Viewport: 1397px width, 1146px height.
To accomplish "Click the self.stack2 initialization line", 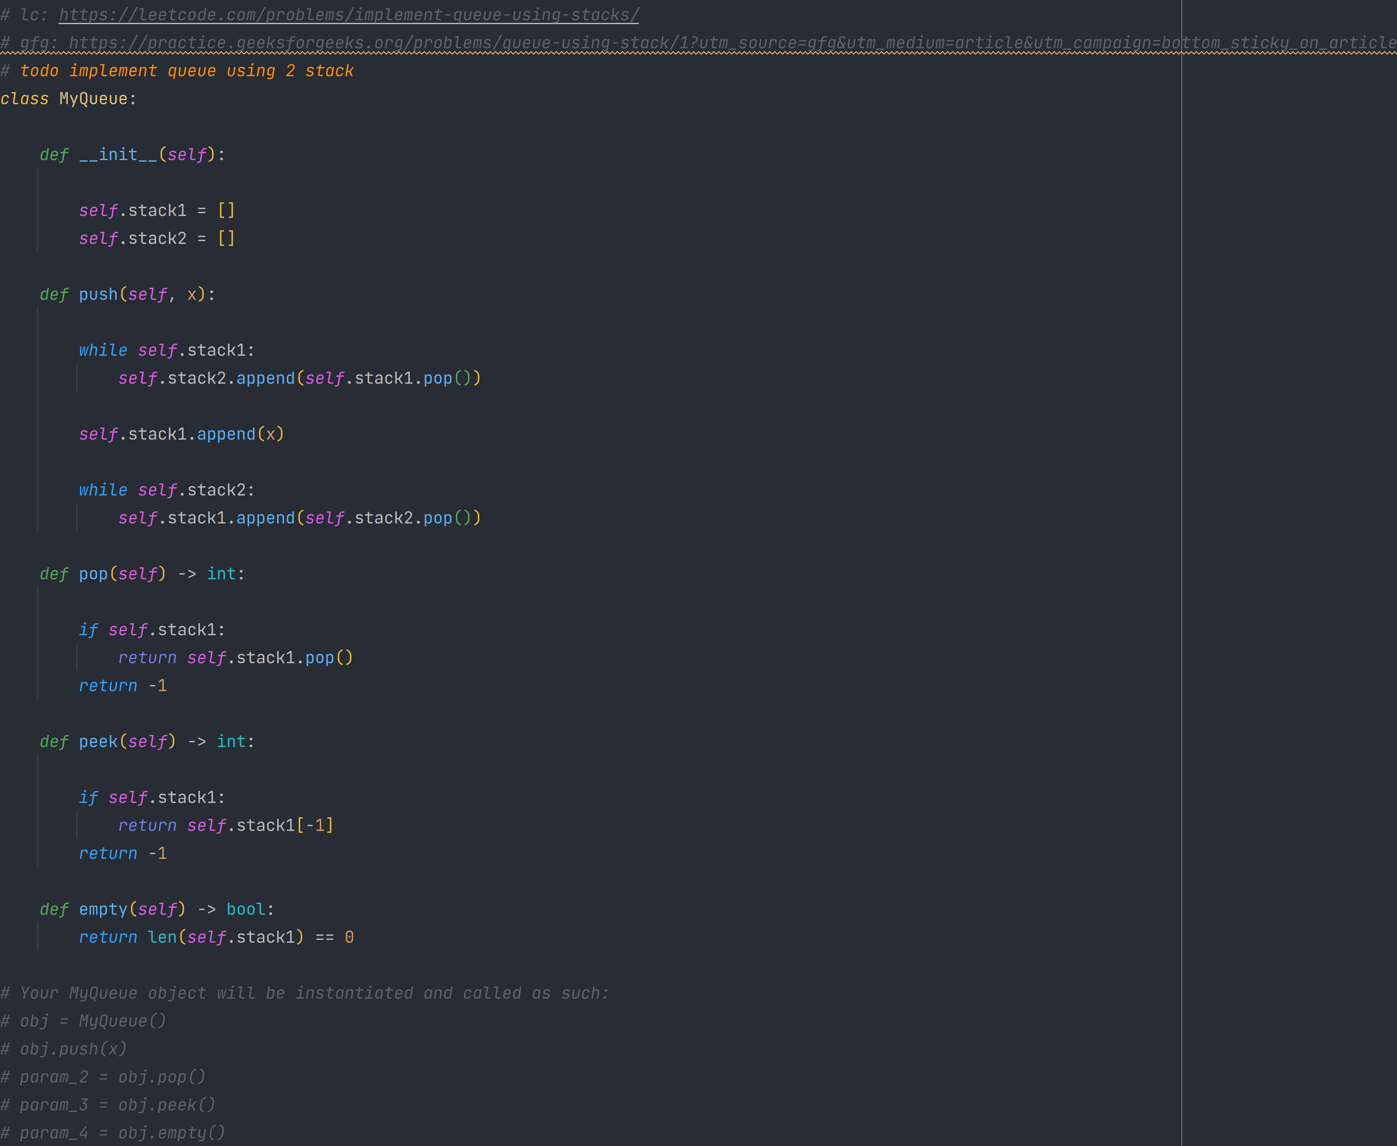I will [x=158, y=238].
